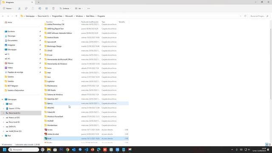
Task: Click the file list vertical scrollbar
Action: click(x=271, y=64)
